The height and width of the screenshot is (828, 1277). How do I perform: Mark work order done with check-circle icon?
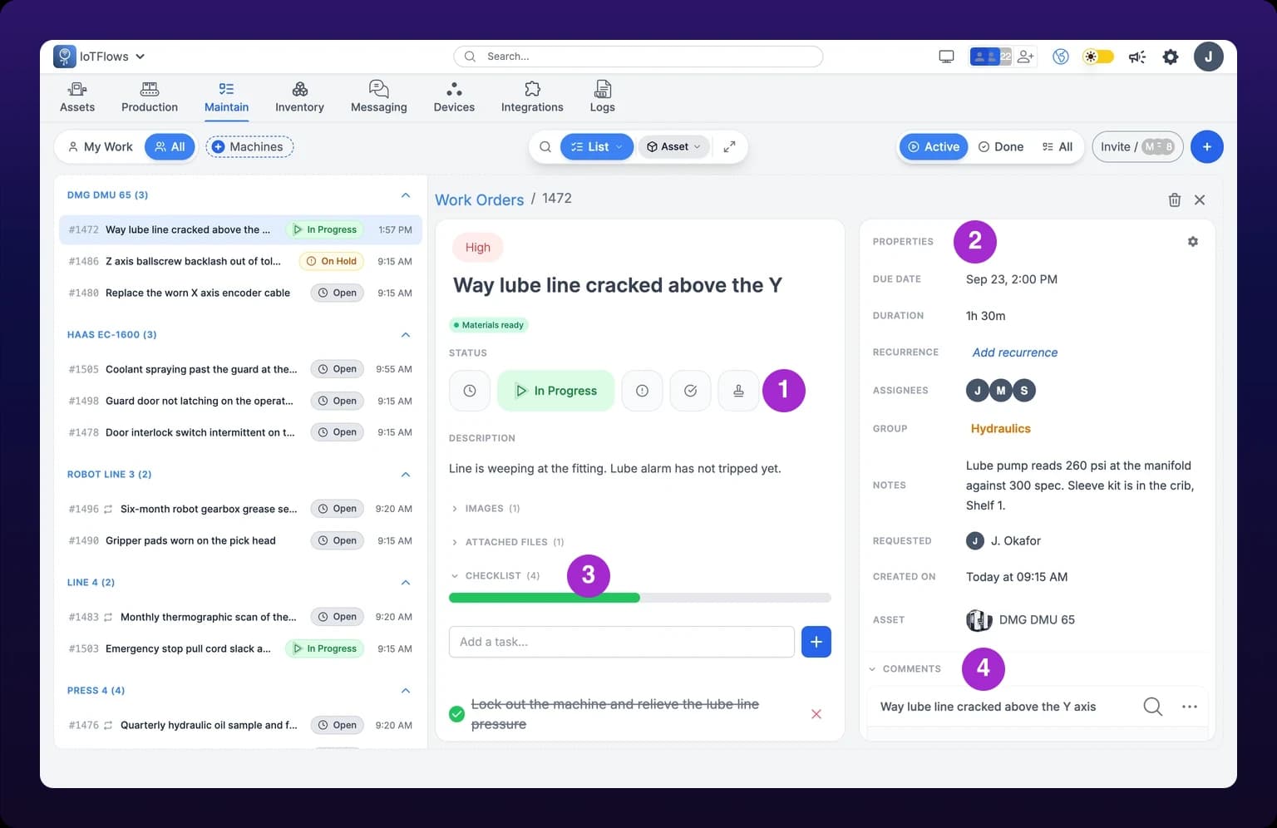click(690, 391)
